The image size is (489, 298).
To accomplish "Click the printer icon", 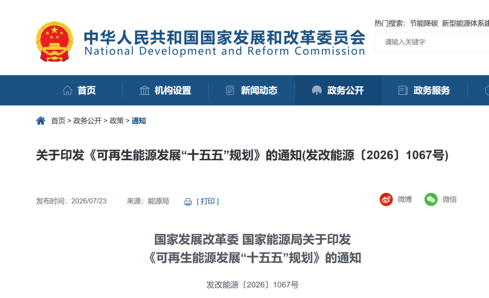I will pos(188,202).
